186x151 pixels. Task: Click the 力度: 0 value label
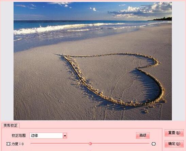click(18, 144)
